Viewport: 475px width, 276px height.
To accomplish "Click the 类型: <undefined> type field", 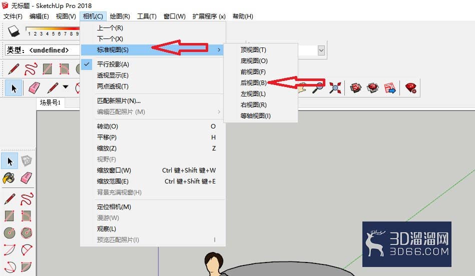I will click(43, 50).
